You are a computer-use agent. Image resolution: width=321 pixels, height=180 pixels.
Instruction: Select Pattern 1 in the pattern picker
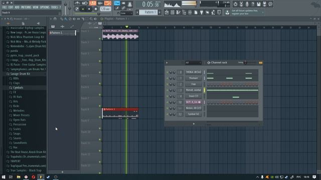click(62, 32)
